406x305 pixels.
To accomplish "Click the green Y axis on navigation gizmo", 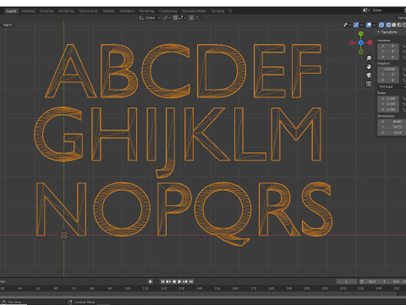I will coord(361,34).
